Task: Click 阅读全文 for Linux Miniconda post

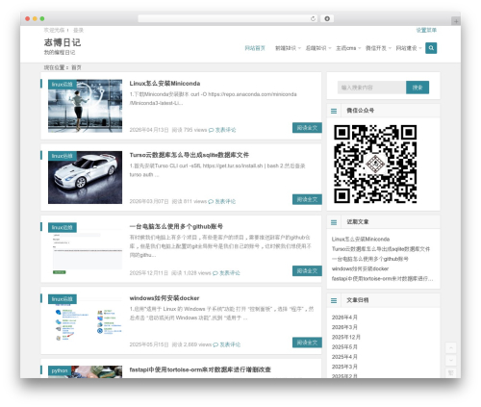Action: pyautogui.click(x=307, y=128)
